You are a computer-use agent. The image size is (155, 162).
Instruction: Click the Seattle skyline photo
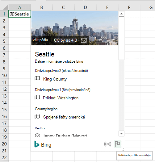coord(75,28)
